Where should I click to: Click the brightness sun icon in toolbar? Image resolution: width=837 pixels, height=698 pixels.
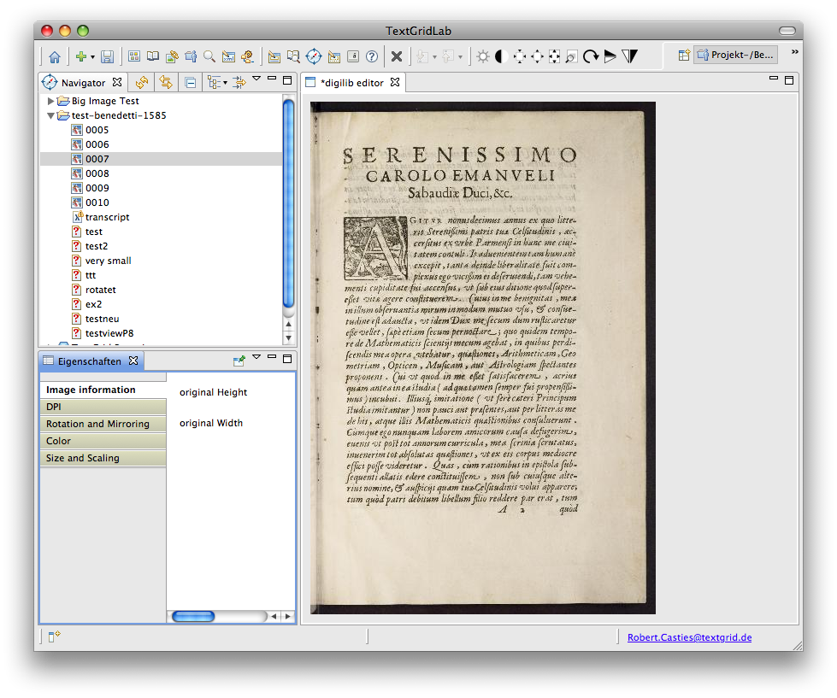tap(483, 57)
